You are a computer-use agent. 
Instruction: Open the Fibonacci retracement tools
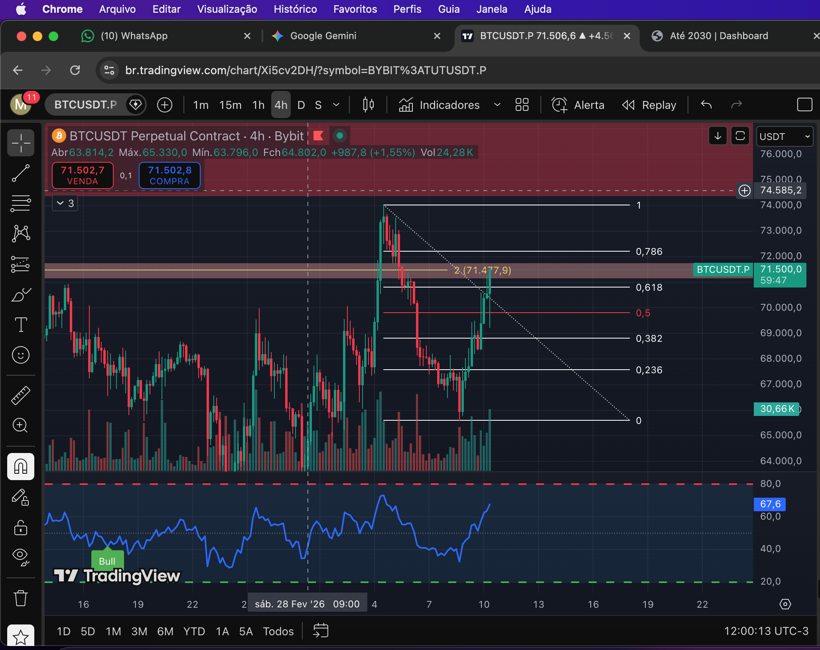click(x=21, y=204)
